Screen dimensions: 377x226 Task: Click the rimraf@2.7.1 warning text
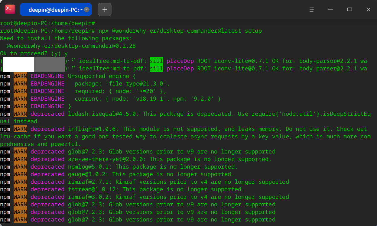click(x=178, y=182)
